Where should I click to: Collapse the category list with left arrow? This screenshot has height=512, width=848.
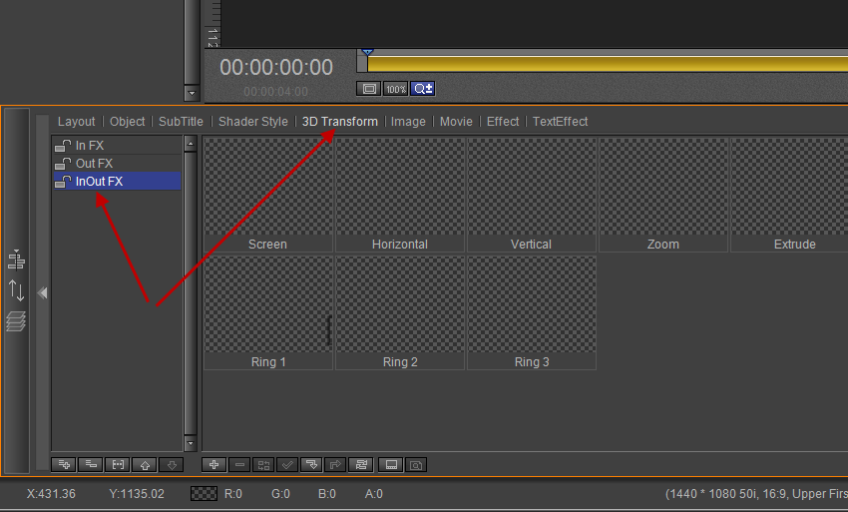(x=42, y=293)
